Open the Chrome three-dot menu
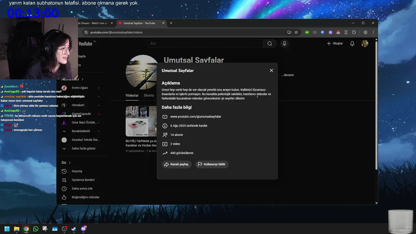Viewport: 416px width, 234px height. (373, 32)
